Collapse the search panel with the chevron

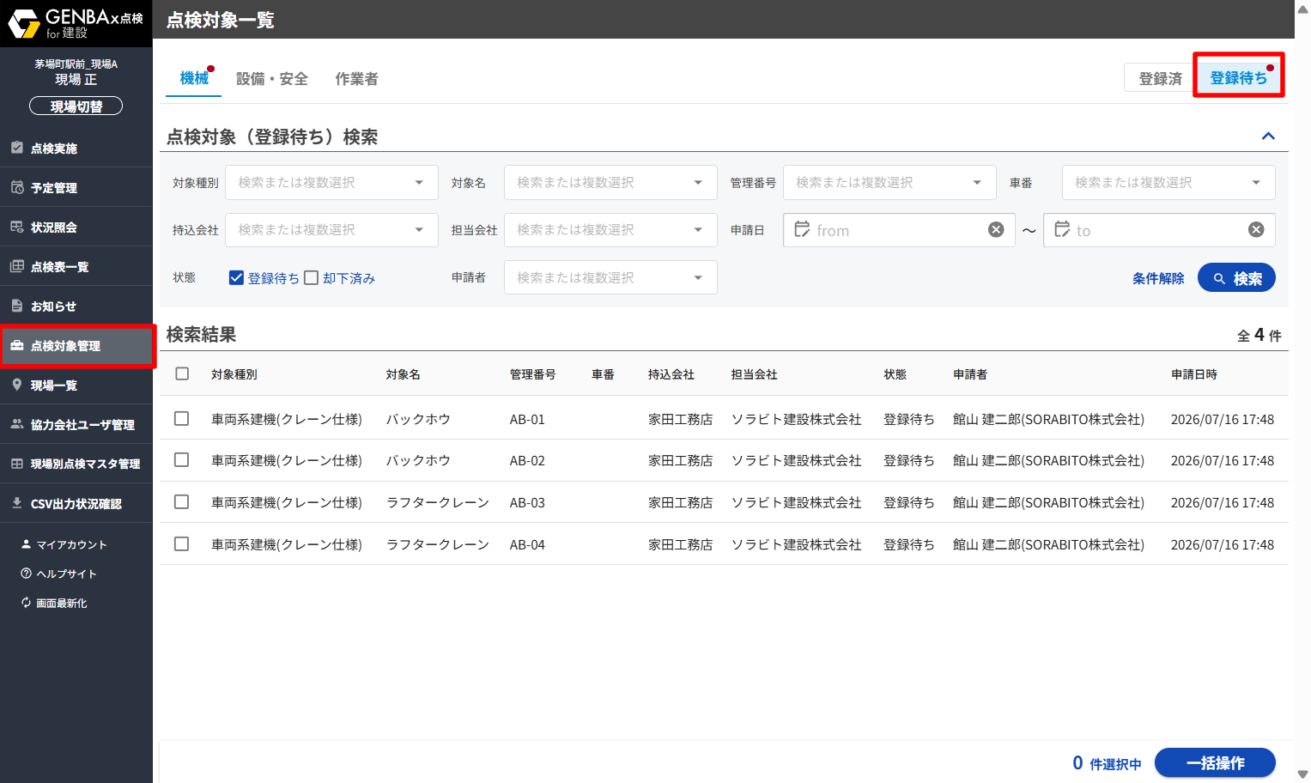pyautogui.click(x=1268, y=136)
